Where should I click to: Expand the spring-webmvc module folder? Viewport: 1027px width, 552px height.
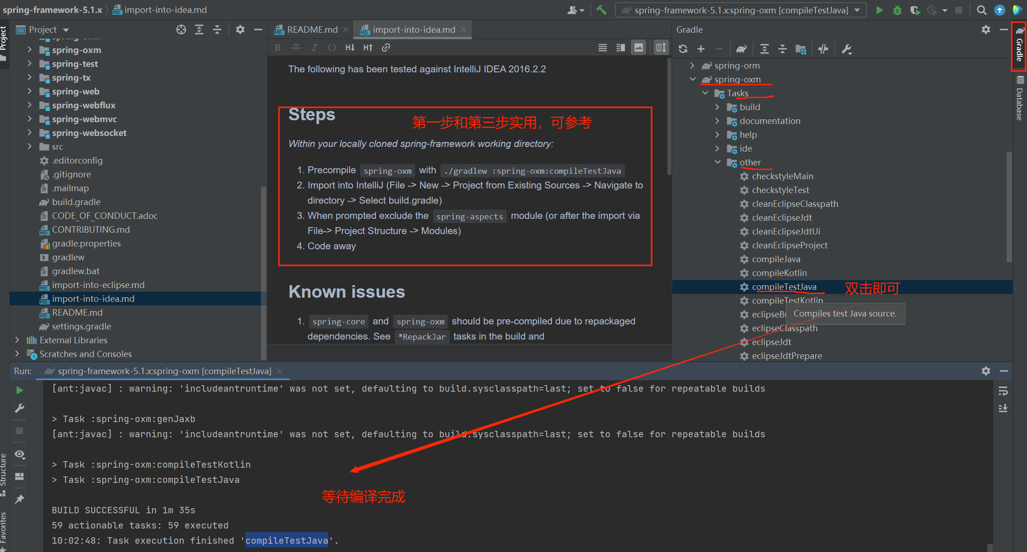pos(30,119)
